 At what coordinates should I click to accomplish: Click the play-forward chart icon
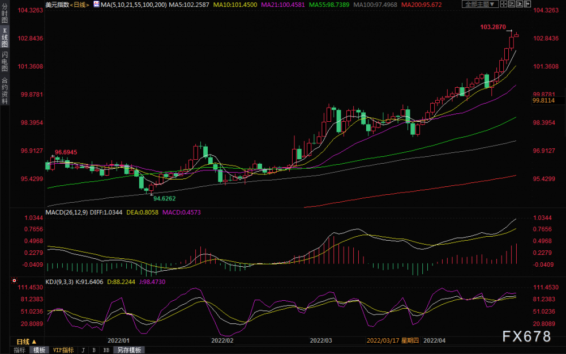click(x=520, y=4)
